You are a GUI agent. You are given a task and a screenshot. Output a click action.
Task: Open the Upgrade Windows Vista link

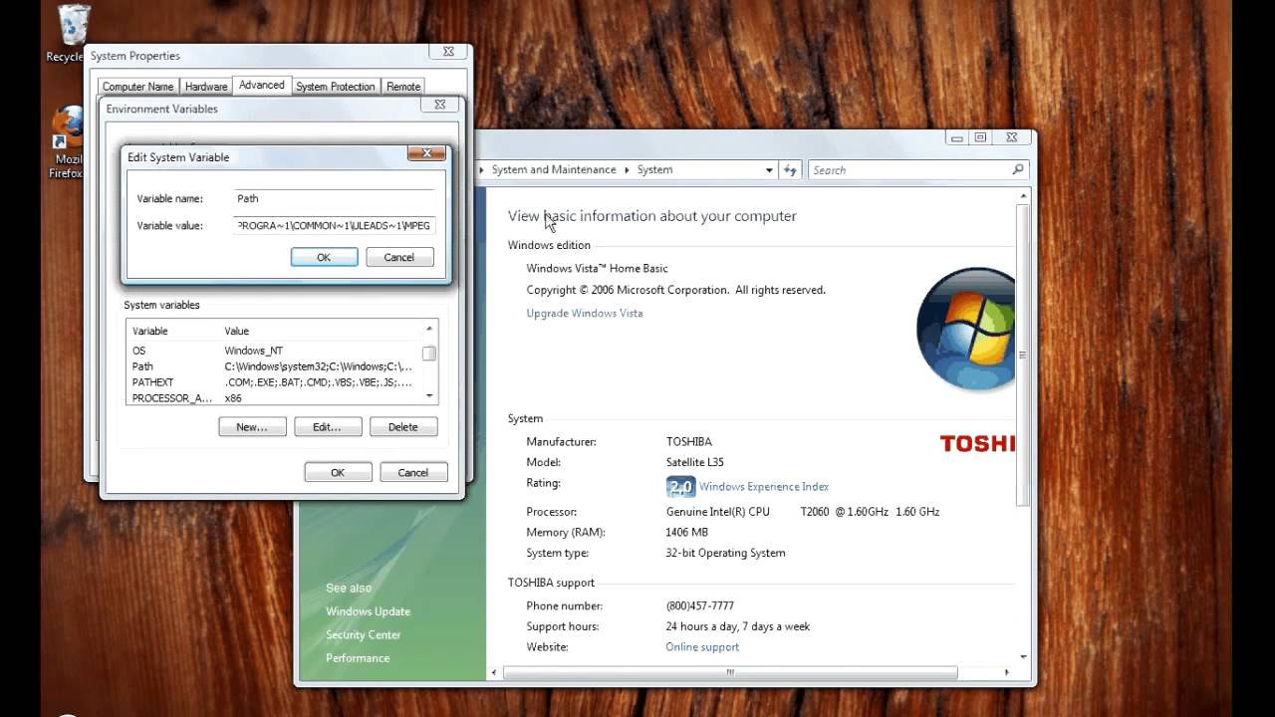tap(585, 313)
